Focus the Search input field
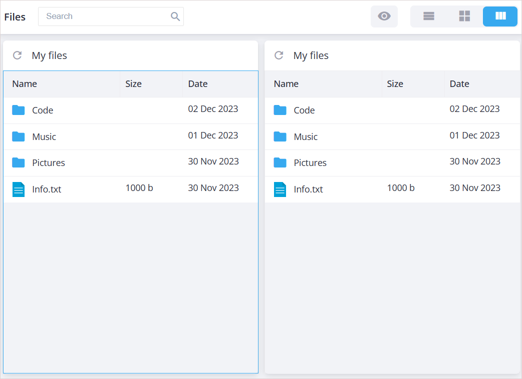 [105, 16]
